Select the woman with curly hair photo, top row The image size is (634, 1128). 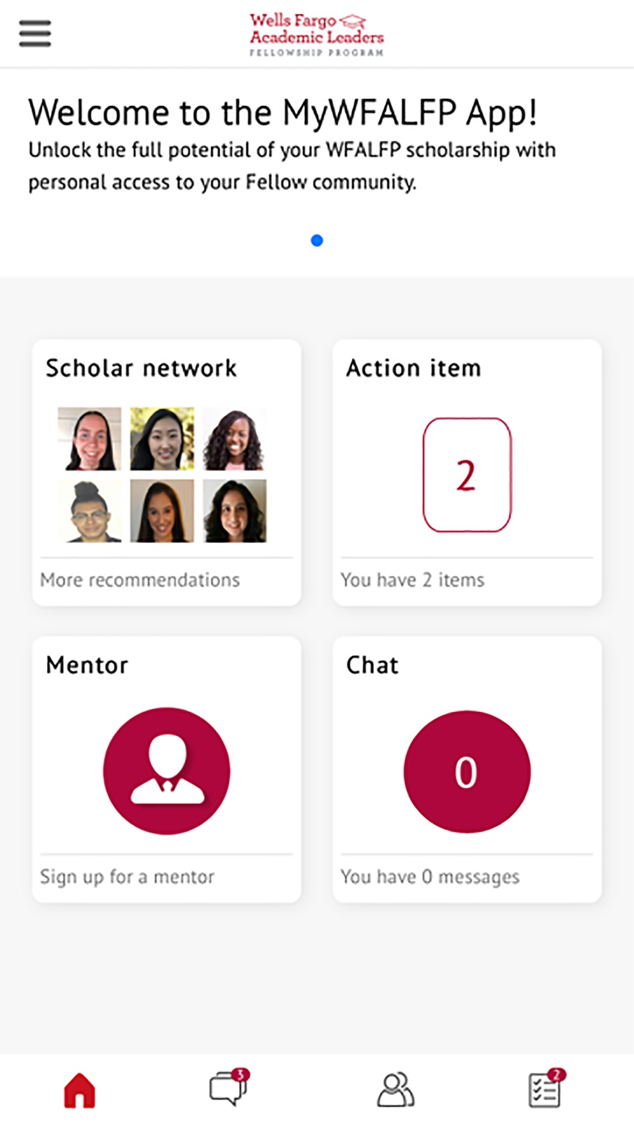point(235,439)
